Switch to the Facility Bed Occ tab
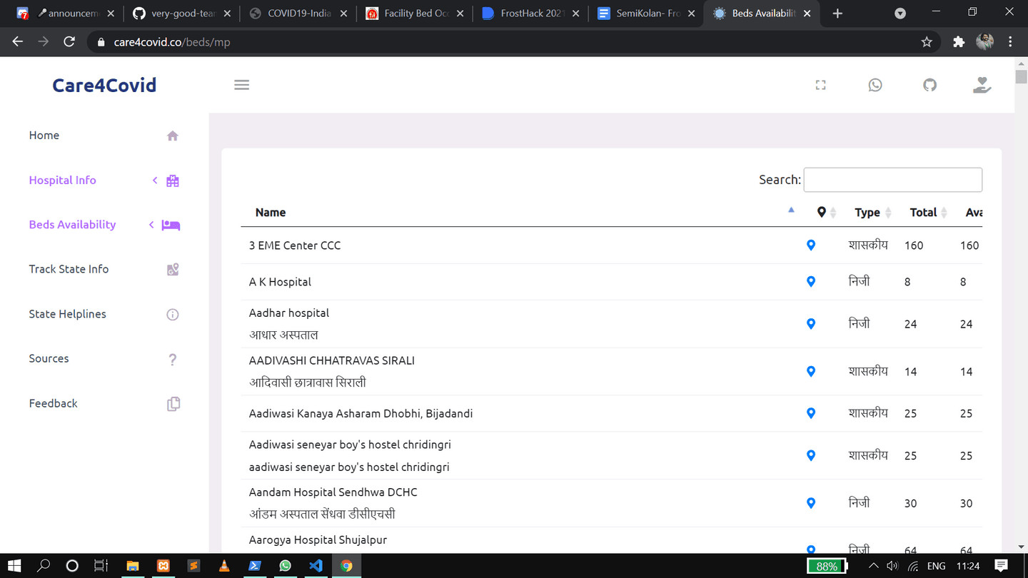Image resolution: width=1028 pixels, height=578 pixels. [x=414, y=14]
